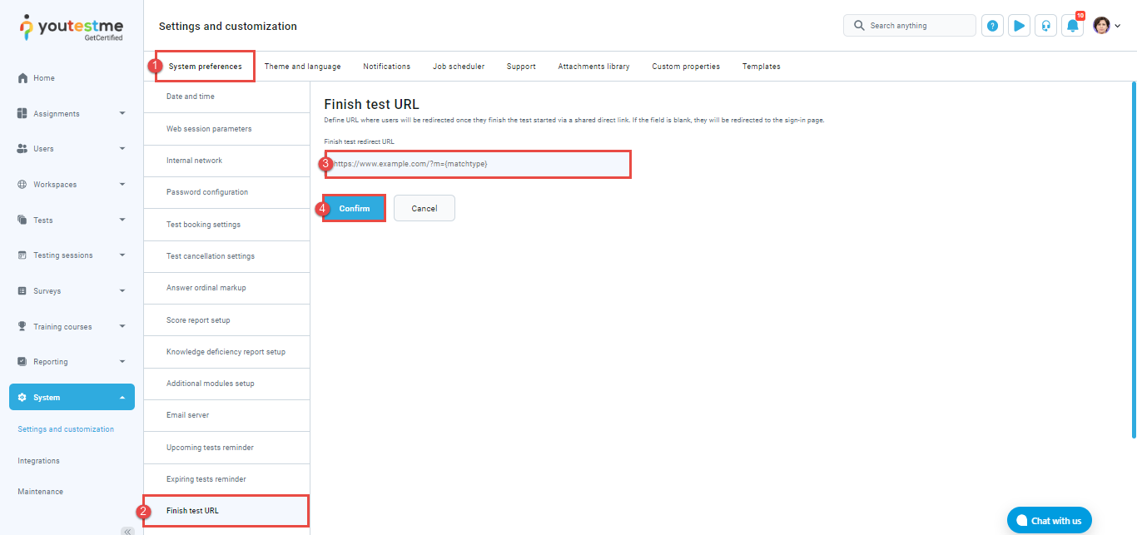Click the System gear icon
The image size is (1137, 535).
[23, 398]
